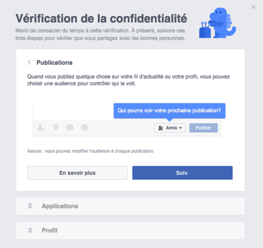The height and width of the screenshot is (248, 263).
Task: Select the camera photo icon
Action: coord(70,127)
